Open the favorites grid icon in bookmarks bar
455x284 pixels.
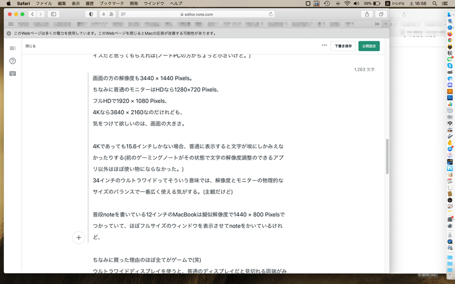(11, 24)
